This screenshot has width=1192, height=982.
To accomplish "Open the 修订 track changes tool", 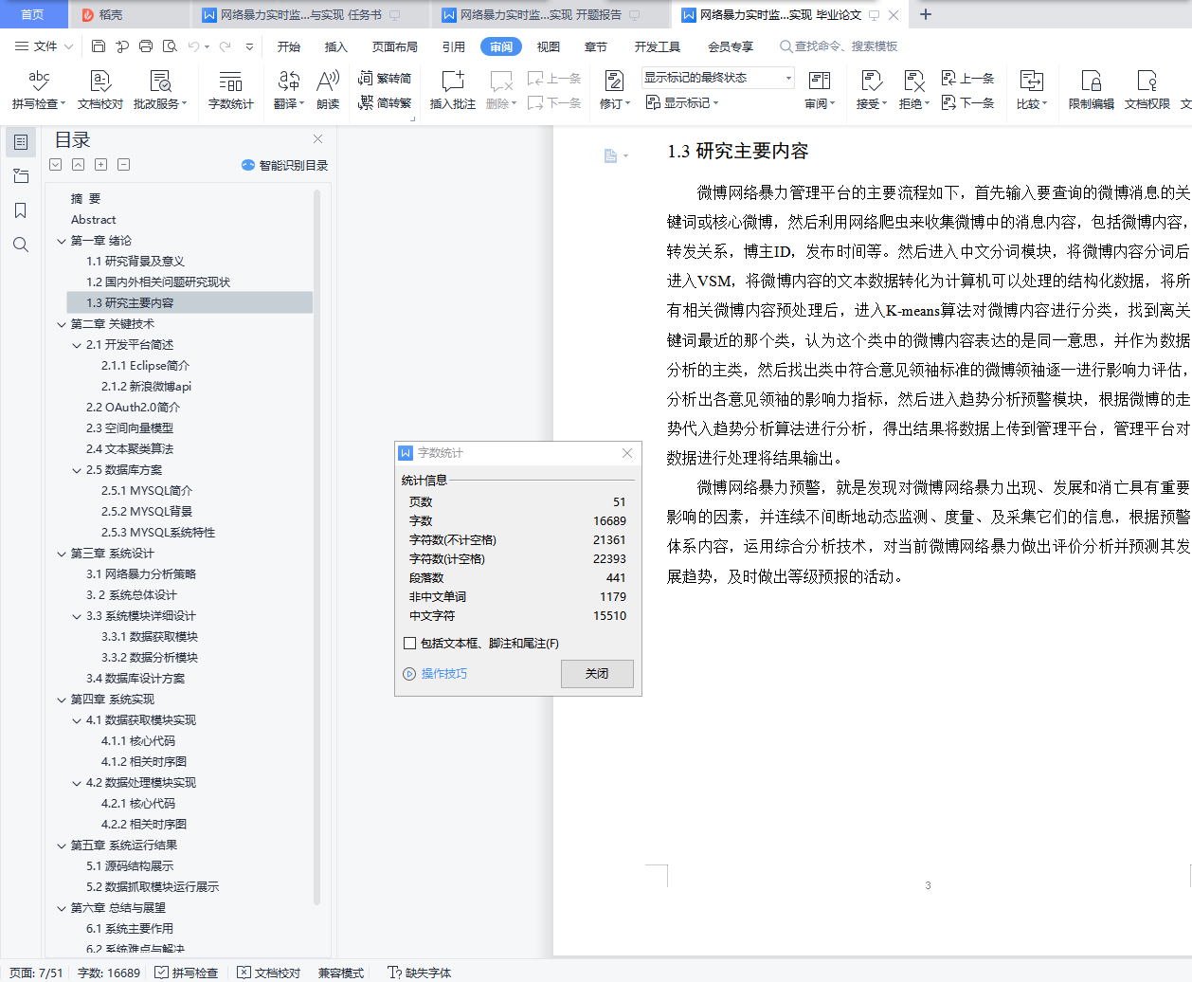I will tap(614, 90).
